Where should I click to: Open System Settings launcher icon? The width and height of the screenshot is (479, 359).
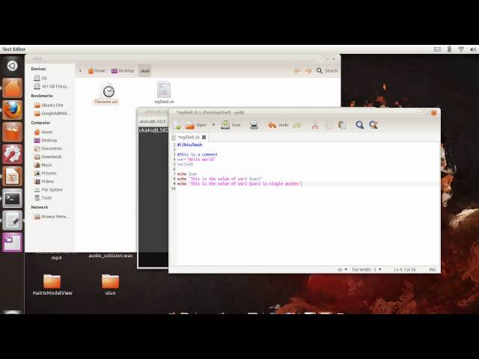12,154
